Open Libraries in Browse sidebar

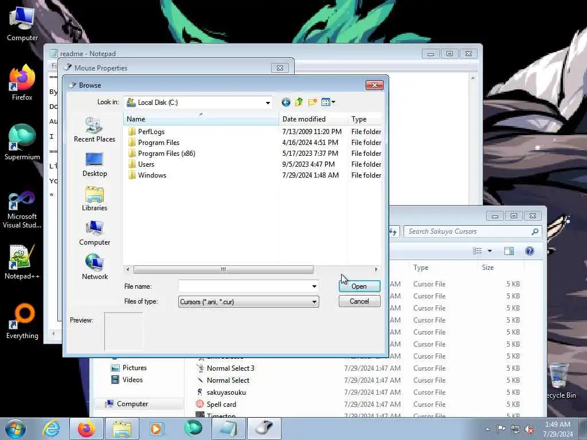point(95,199)
